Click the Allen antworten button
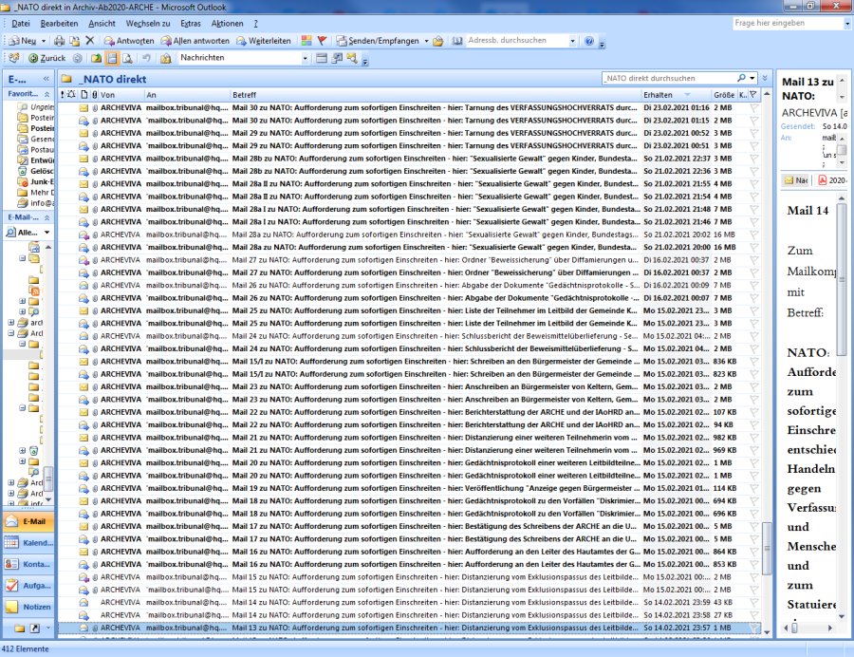Viewport: 854px width, 657px height. 195,41
